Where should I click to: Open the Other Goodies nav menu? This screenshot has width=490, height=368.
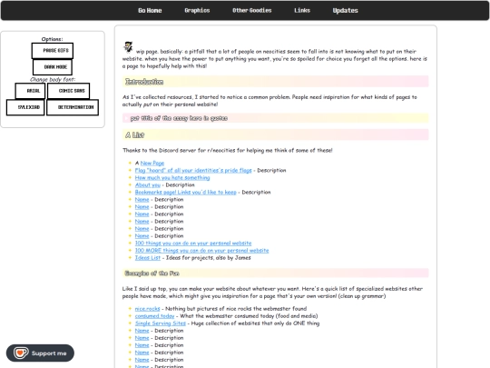[x=252, y=10]
